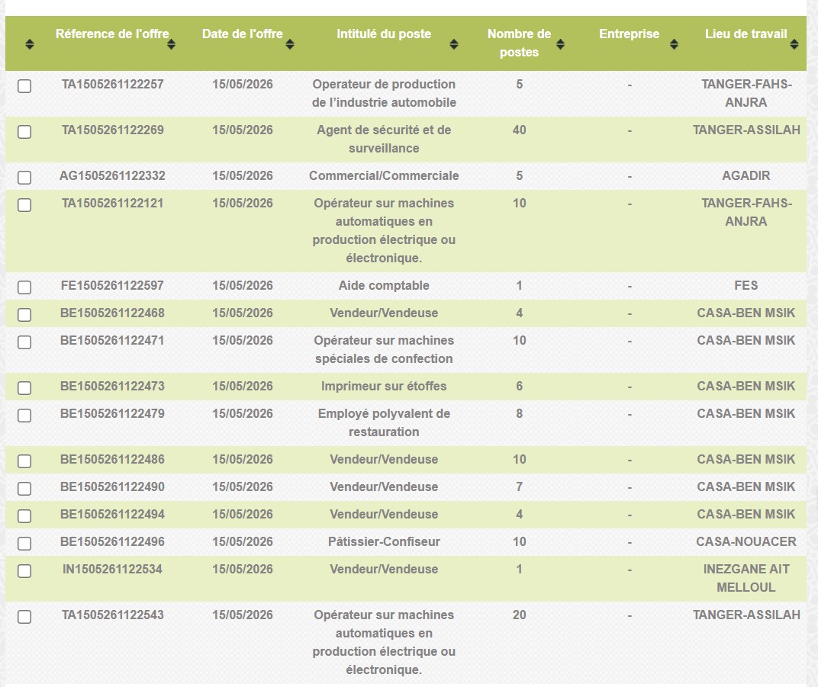Click the FES work location cell
This screenshot has height=687, width=818.
tap(746, 286)
